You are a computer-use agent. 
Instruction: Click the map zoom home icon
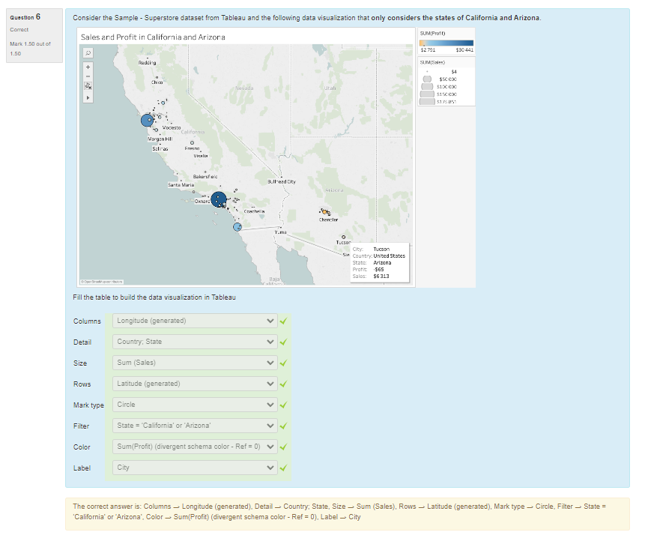click(88, 86)
